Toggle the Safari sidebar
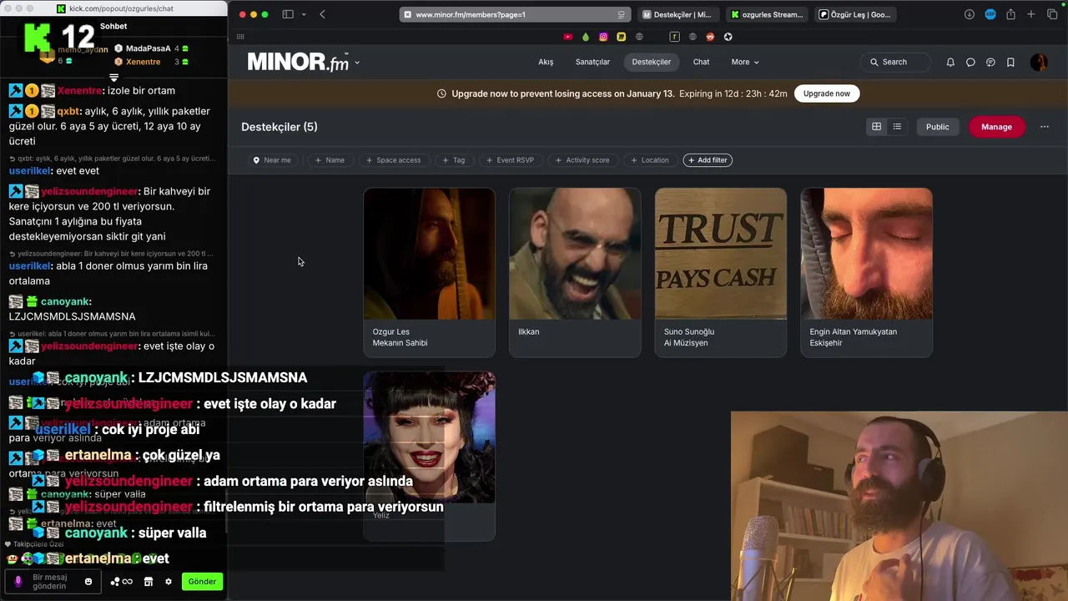This screenshot has width=1068, height=601. [288, 14]
